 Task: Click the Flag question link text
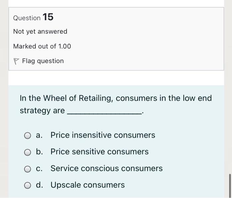tap(43, 61)
